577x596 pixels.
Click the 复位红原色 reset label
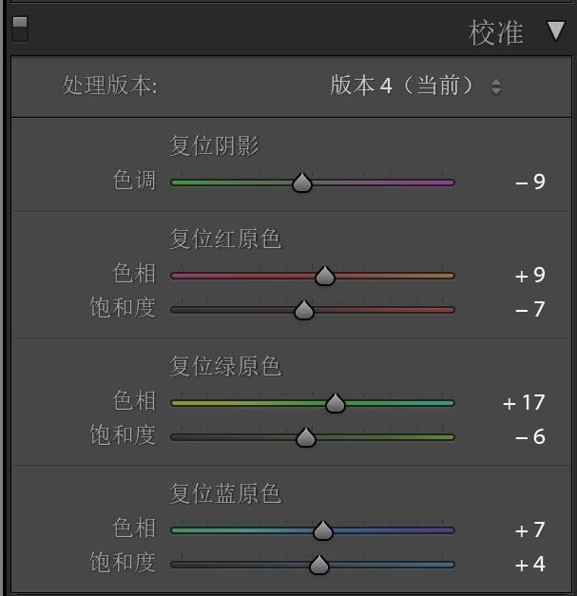[x=225, y=238]
